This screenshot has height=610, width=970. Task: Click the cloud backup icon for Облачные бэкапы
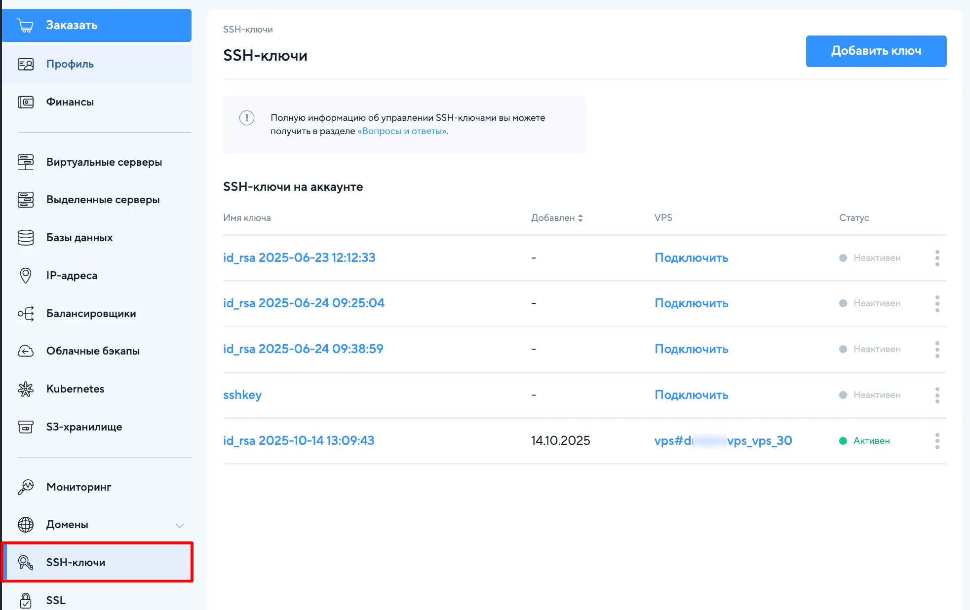point(25,351)
